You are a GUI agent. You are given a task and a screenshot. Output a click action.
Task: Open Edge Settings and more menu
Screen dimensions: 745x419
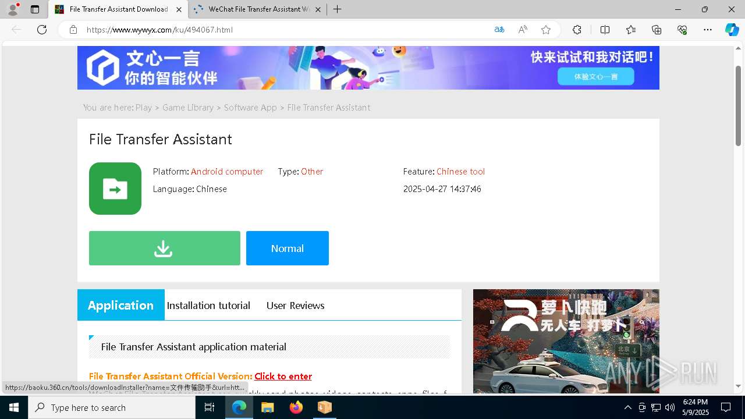point(708,30)
